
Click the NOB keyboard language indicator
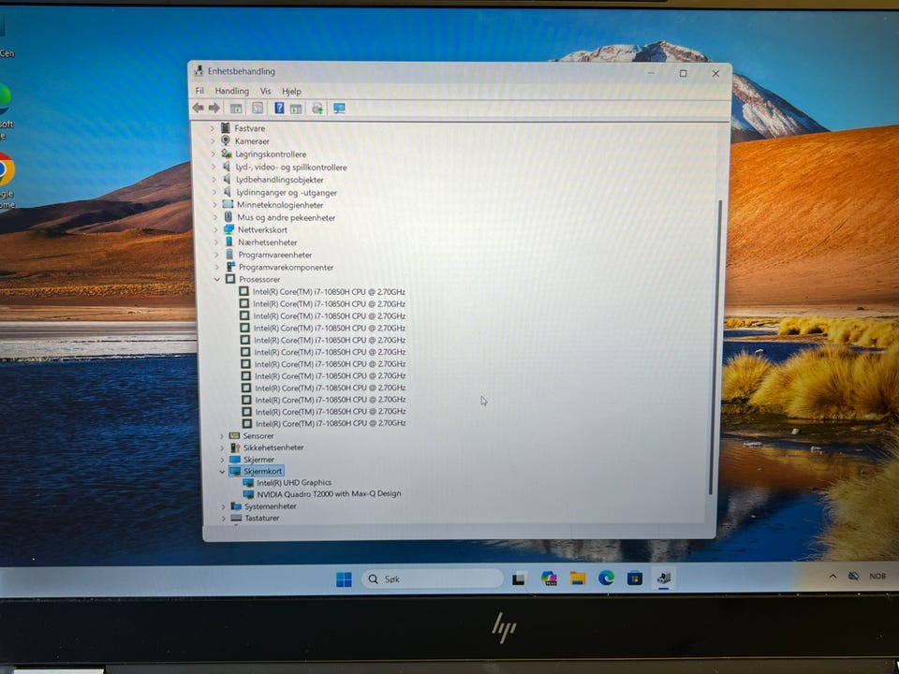point(877,576)
